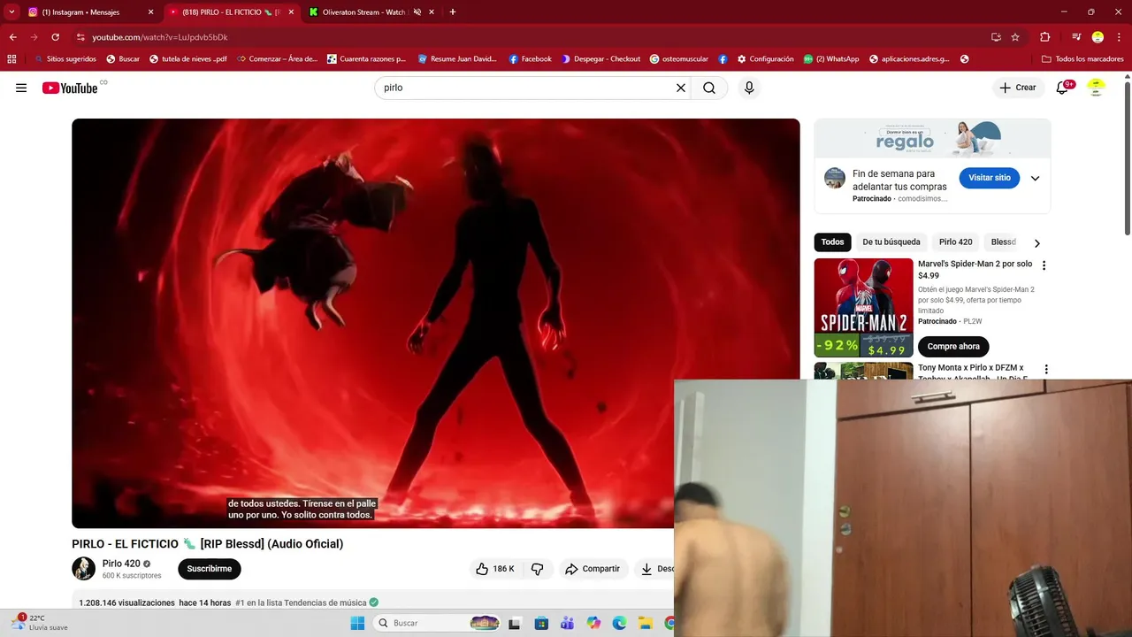
Task: Click Compre ahora on Spider-Man ad
Action: point(953,346)
